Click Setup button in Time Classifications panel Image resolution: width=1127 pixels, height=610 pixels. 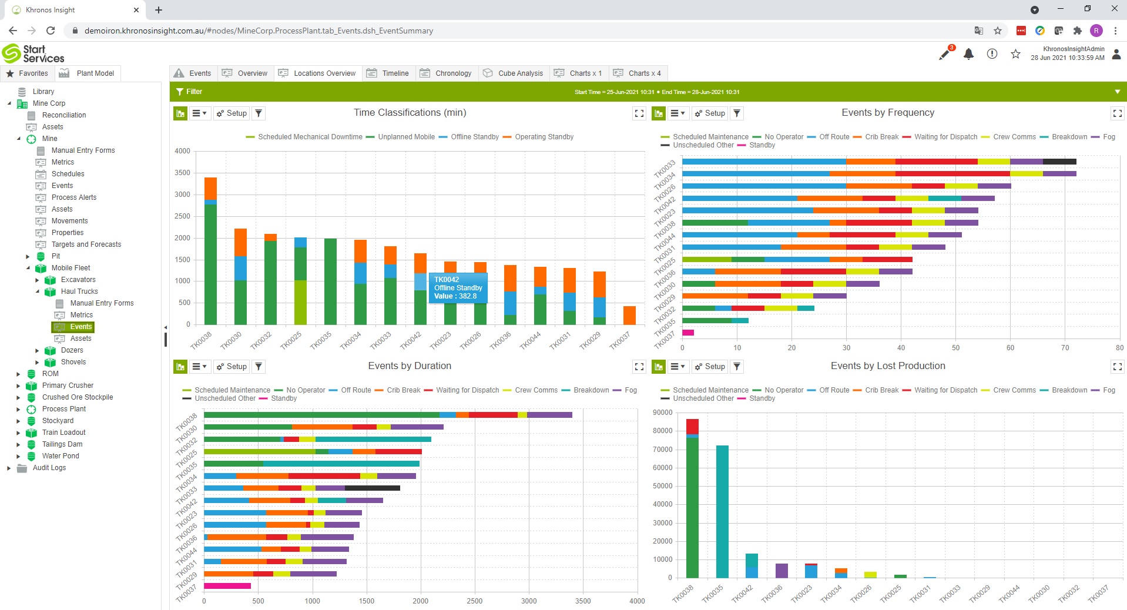point(232,113)
